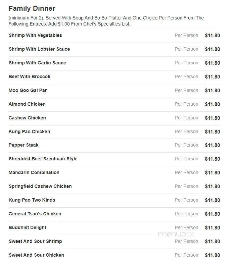Viewport: 236px width, 262px height.
Task: Click the Family Dinner heading
Action: (32, 8)
